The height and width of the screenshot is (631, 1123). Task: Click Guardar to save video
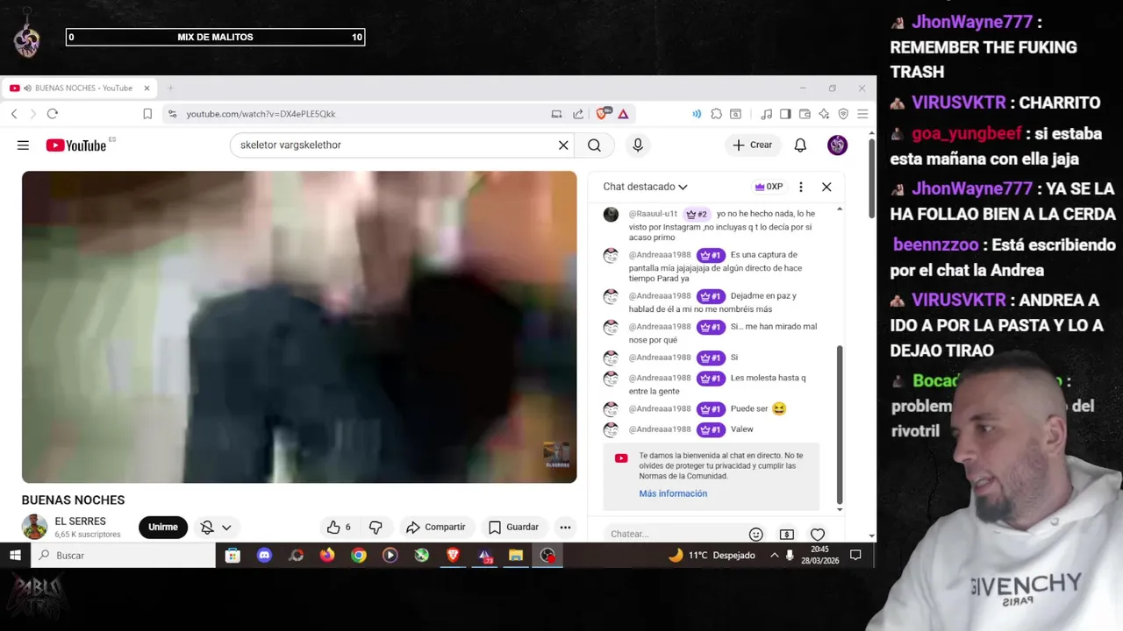(x=513, y=527)
